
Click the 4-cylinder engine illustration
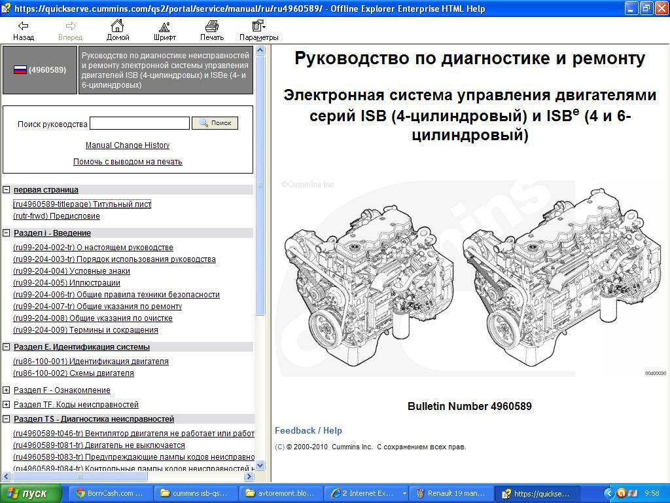pyautogui.click(x=369, y=286)
